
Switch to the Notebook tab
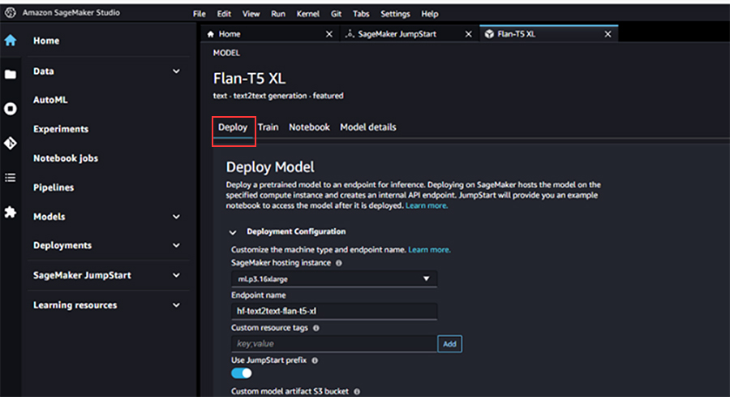click(x=309, y=127)
